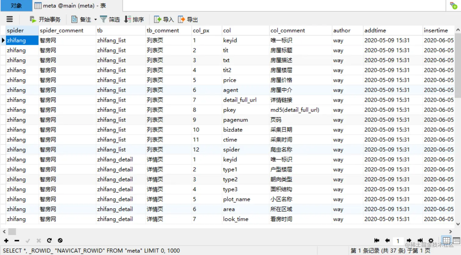Select the 'ctime' cell
The image size is (461, 255).
click(245, 140)
